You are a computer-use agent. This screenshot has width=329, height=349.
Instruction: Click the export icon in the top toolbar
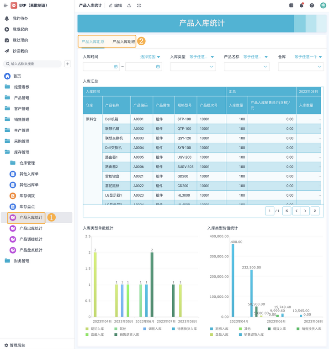click(x=129, y=5)
